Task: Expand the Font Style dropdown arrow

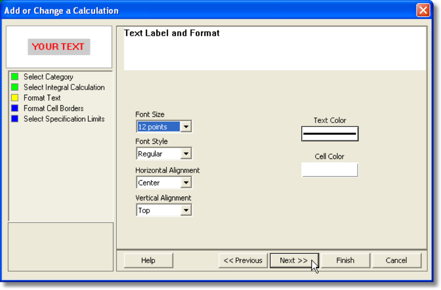Action: click(x=186, y=154)
